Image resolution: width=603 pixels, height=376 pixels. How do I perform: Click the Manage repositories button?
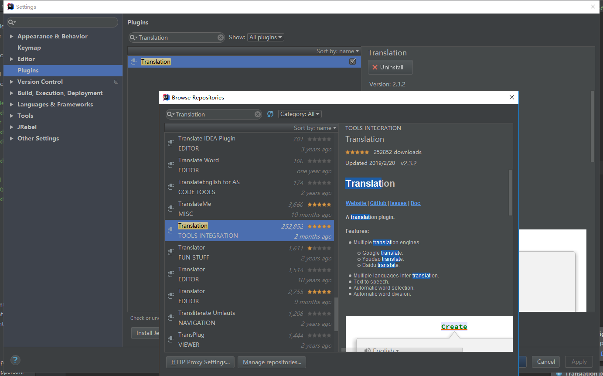point(272,362)
